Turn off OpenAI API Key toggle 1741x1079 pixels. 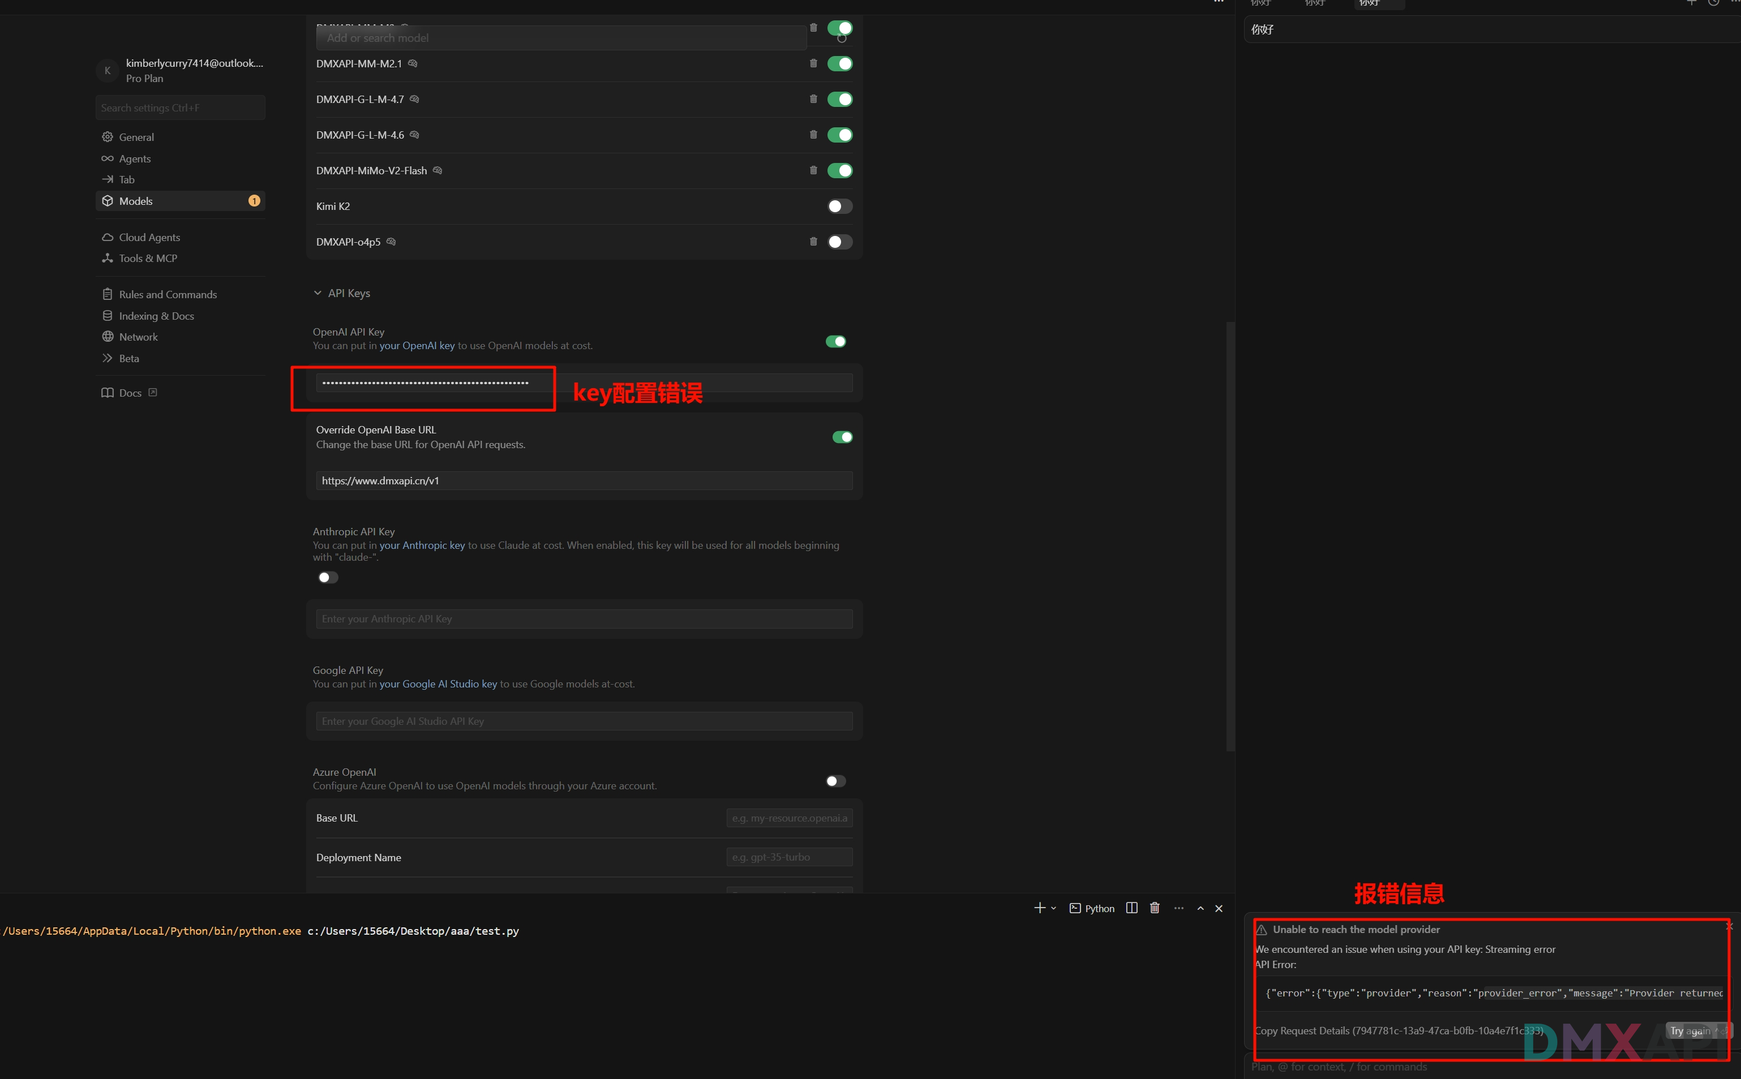click(x=835, y=342)
